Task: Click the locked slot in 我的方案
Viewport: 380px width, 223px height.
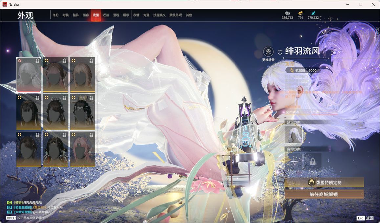Action: (313, 161)
